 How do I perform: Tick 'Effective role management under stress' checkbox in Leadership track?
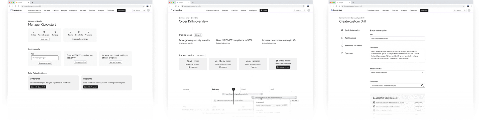374,102
